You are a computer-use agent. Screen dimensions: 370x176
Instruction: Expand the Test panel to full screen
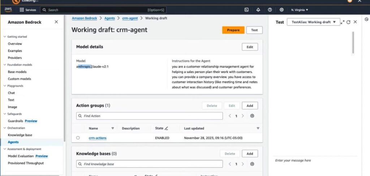(x=343, y=22)
